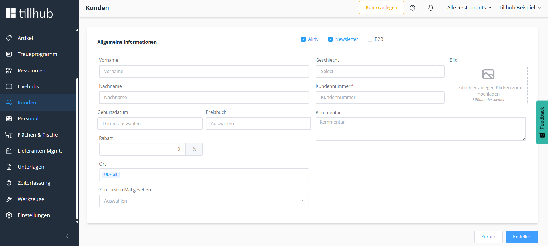The height and width of the screenshot is (246, 548).
Task: Open notifications bell icon
Action: (x=431, y=8)
